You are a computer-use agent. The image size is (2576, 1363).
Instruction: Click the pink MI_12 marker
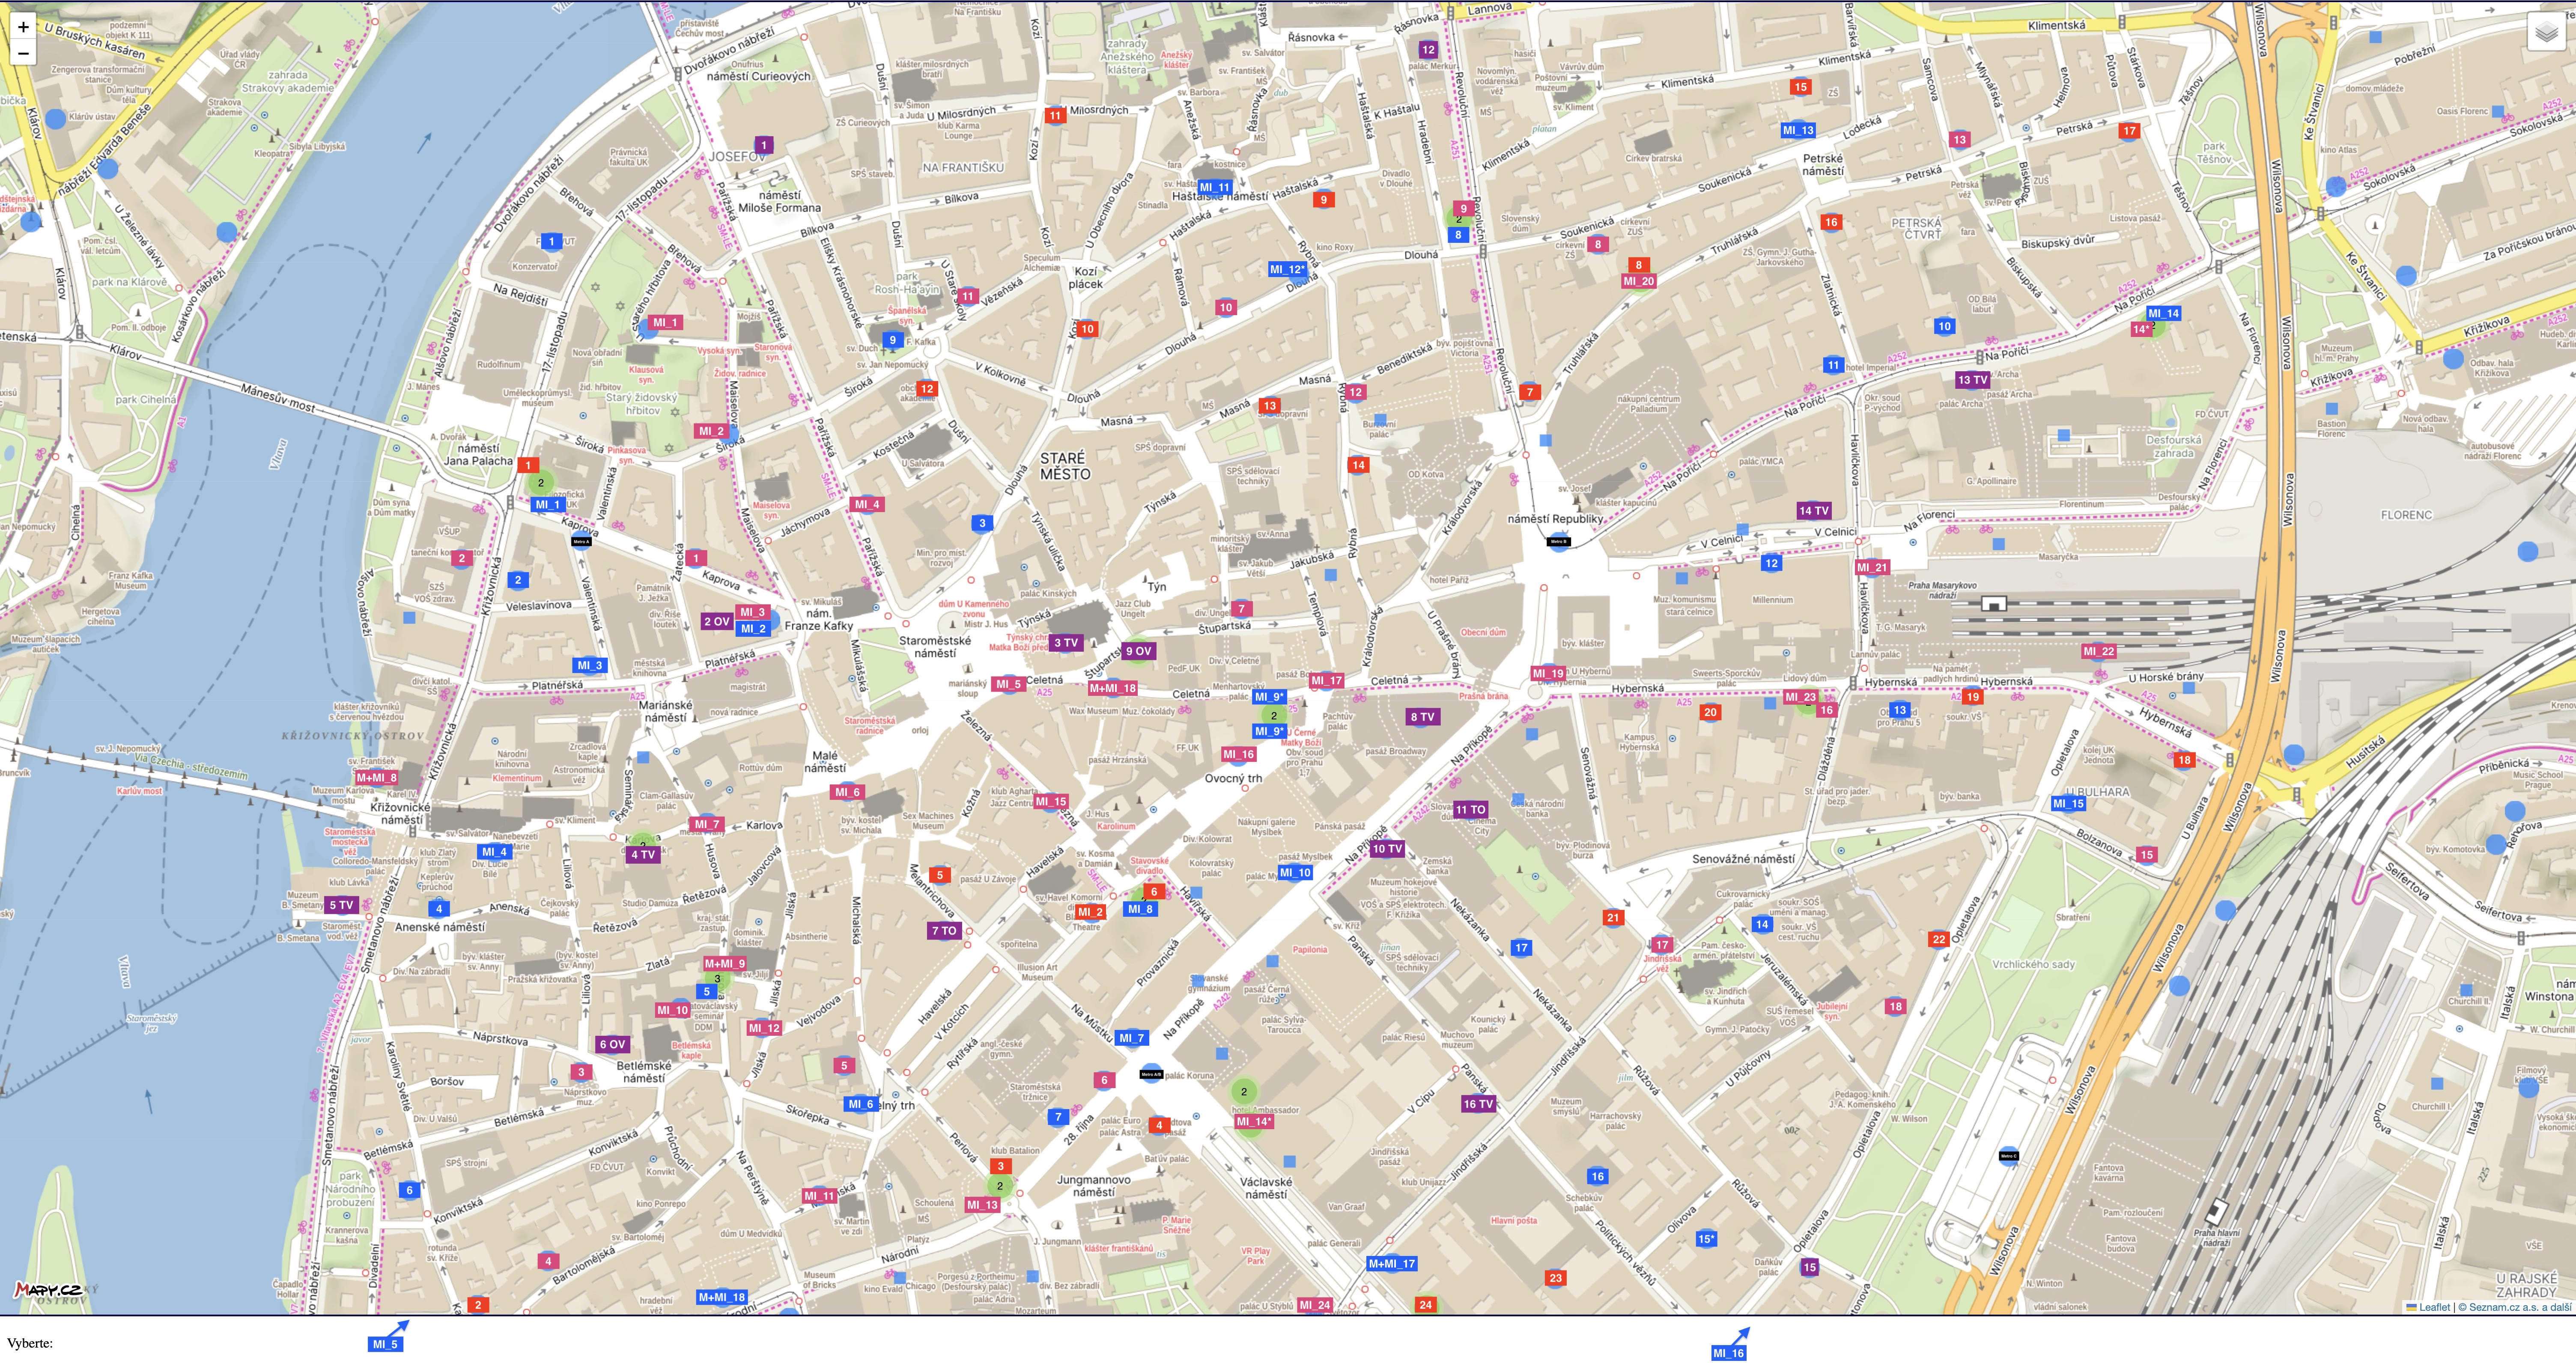pos(764,1028)
